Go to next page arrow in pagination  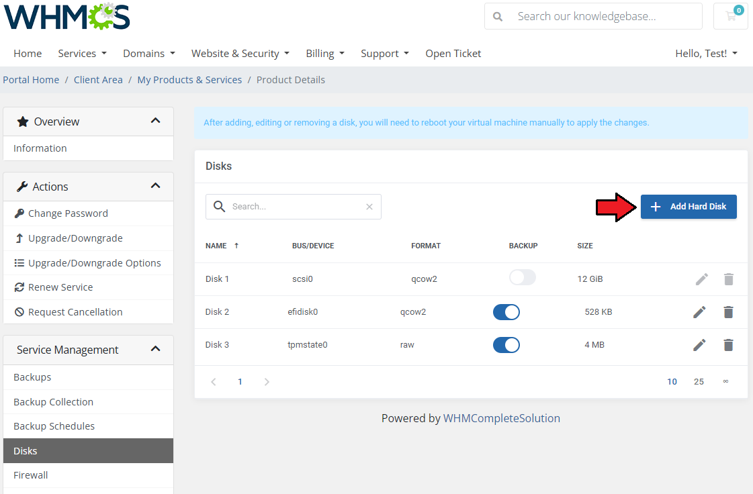pyautogui.click(x=267, y=382)
